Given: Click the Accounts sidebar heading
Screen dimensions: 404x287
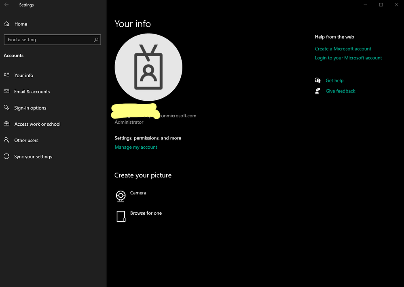Looking at the screenshot, I should click(x=14, y=55).
